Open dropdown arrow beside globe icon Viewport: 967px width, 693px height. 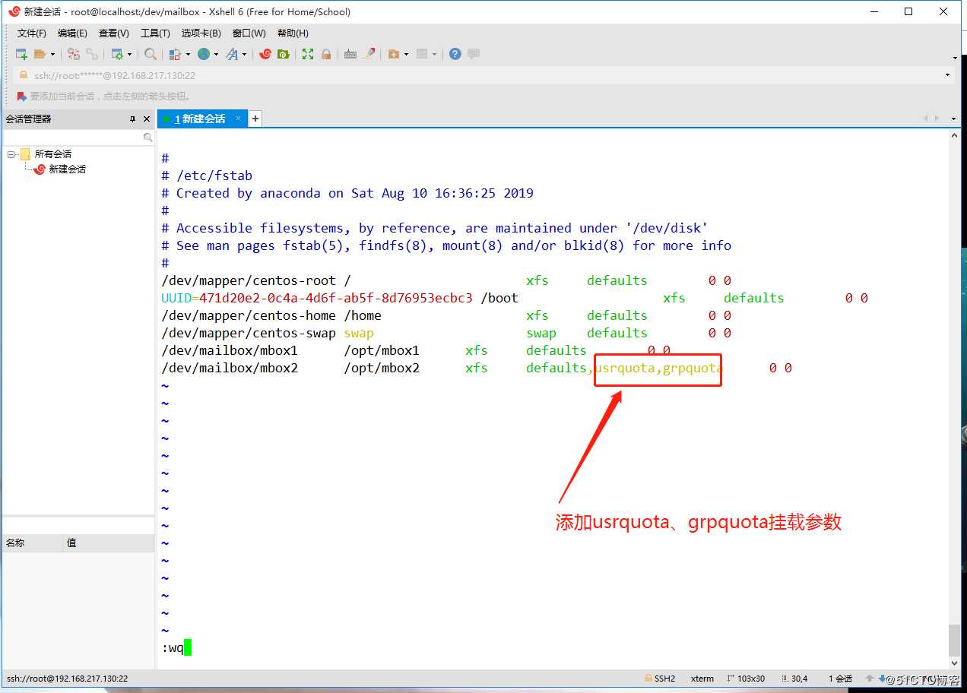click(217, 54)
